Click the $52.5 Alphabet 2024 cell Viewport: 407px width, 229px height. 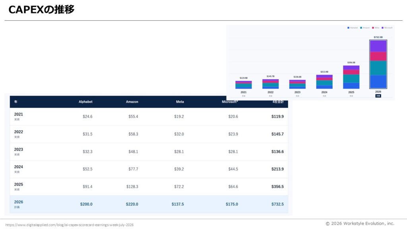click(x=87, y=169)
